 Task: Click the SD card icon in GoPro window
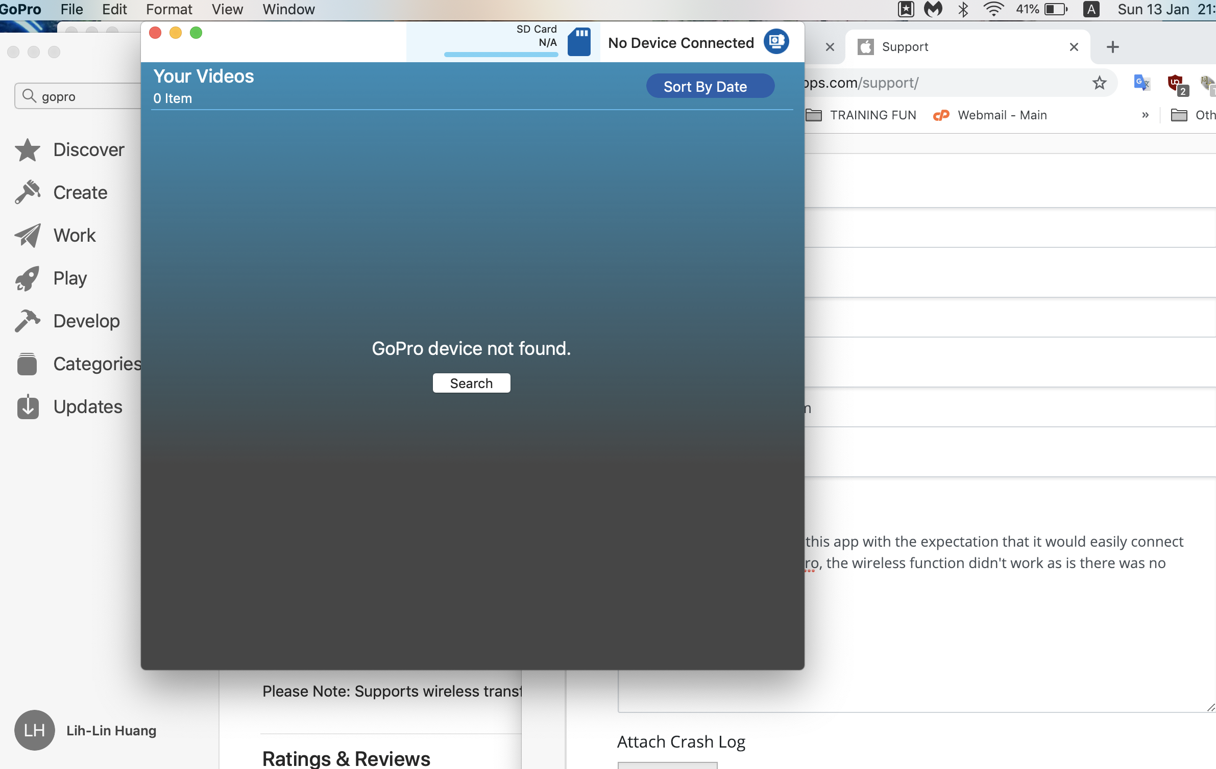click(x=579, y=42)
